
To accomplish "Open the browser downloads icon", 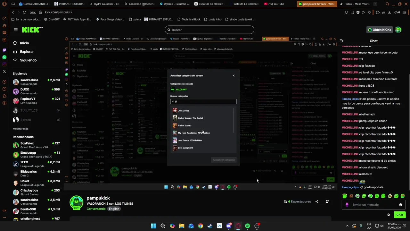I will (389, 12).
